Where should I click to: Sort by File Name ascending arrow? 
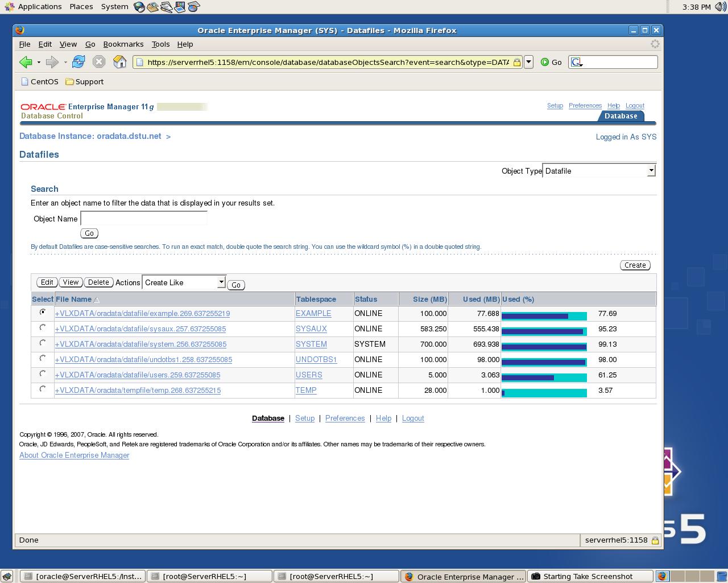coord(96,299)
